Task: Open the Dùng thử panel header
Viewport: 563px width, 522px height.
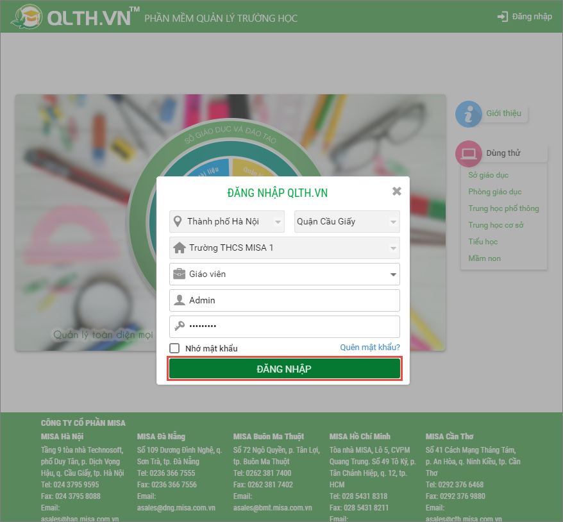Action: pyautogui.click(x=503, y=153)
